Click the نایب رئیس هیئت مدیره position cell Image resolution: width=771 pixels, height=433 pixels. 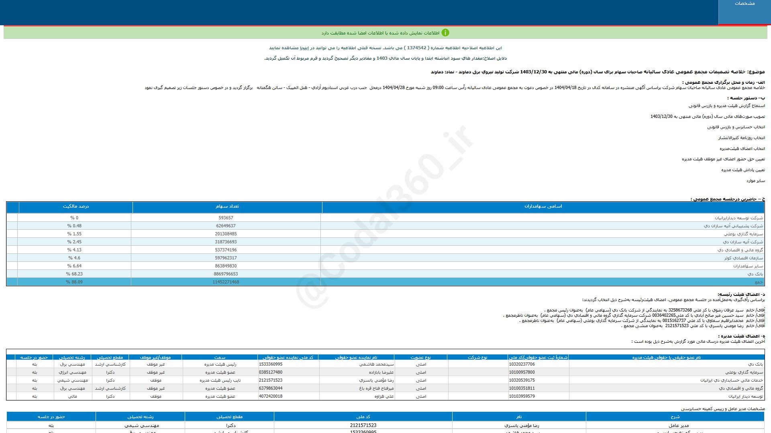220,380
